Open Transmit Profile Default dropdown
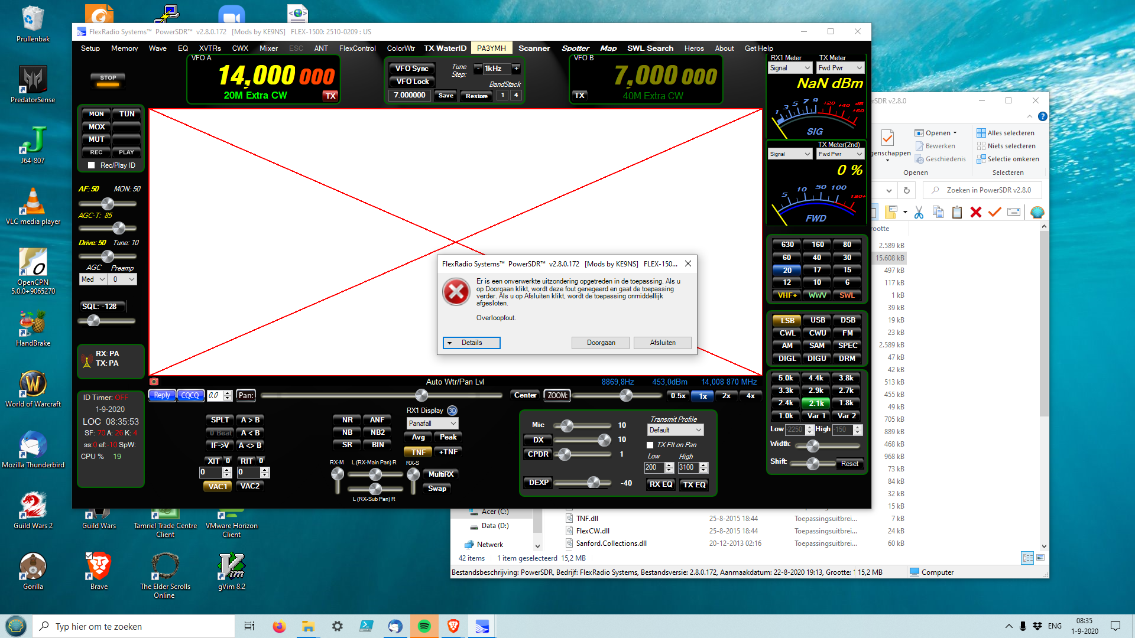The height and width of the screenshot is (638, 1135). 676,430
